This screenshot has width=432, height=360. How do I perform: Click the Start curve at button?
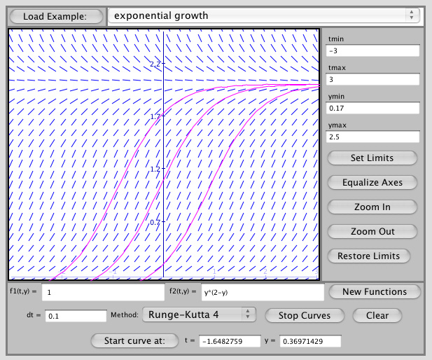click(134, 341)
